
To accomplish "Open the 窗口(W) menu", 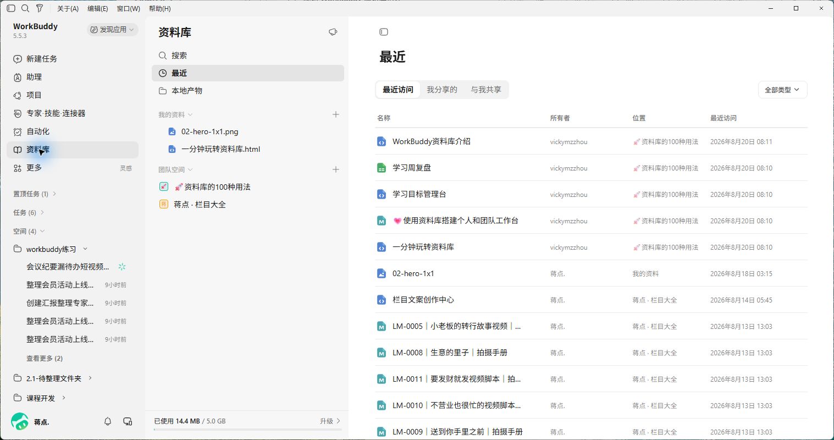I will point(128,8).
